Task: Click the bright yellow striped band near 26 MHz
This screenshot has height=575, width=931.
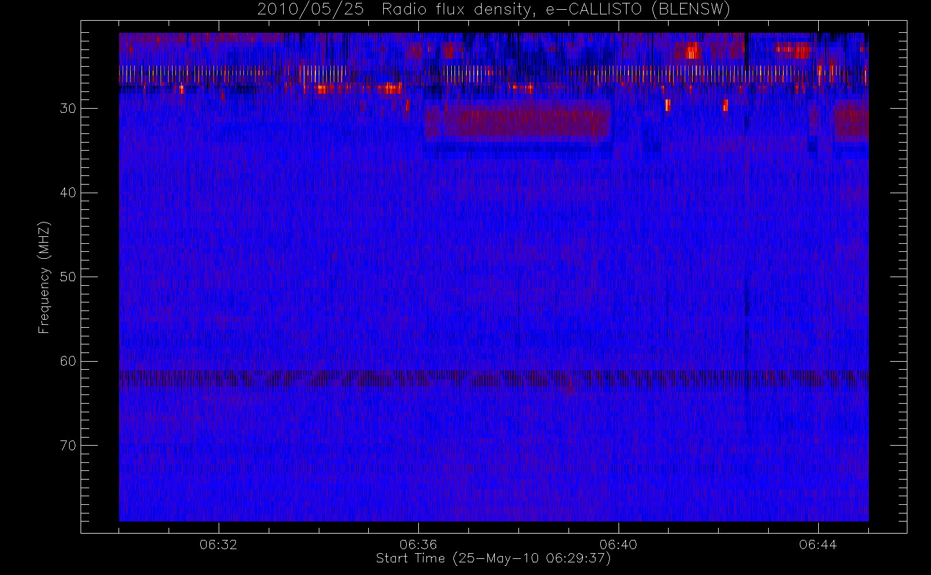Action: 494,74
